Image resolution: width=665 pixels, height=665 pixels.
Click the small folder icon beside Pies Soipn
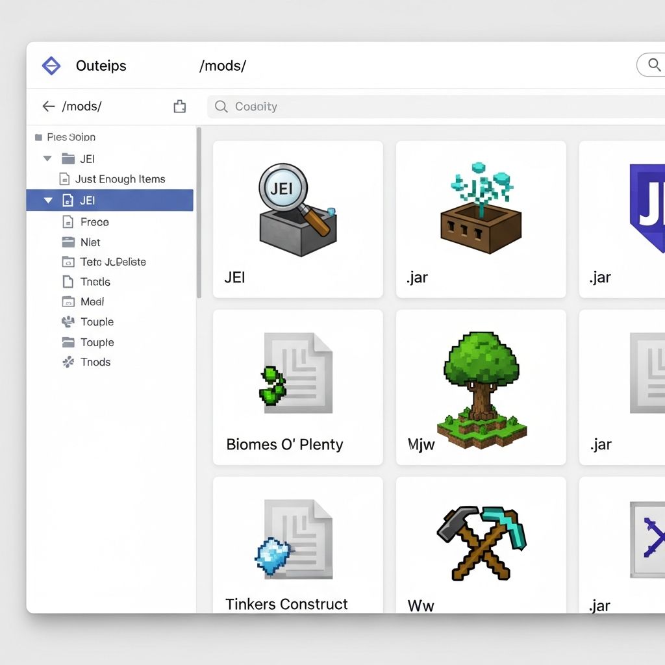tap(38, 137)
